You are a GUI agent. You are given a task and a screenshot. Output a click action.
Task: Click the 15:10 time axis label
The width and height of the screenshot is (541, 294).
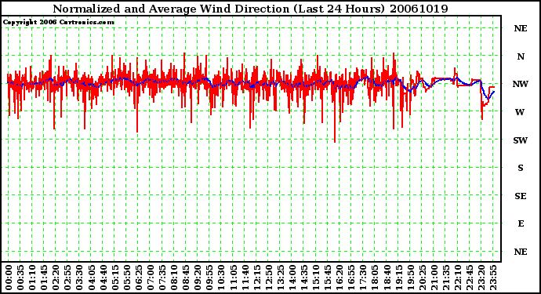coord(315,278)
